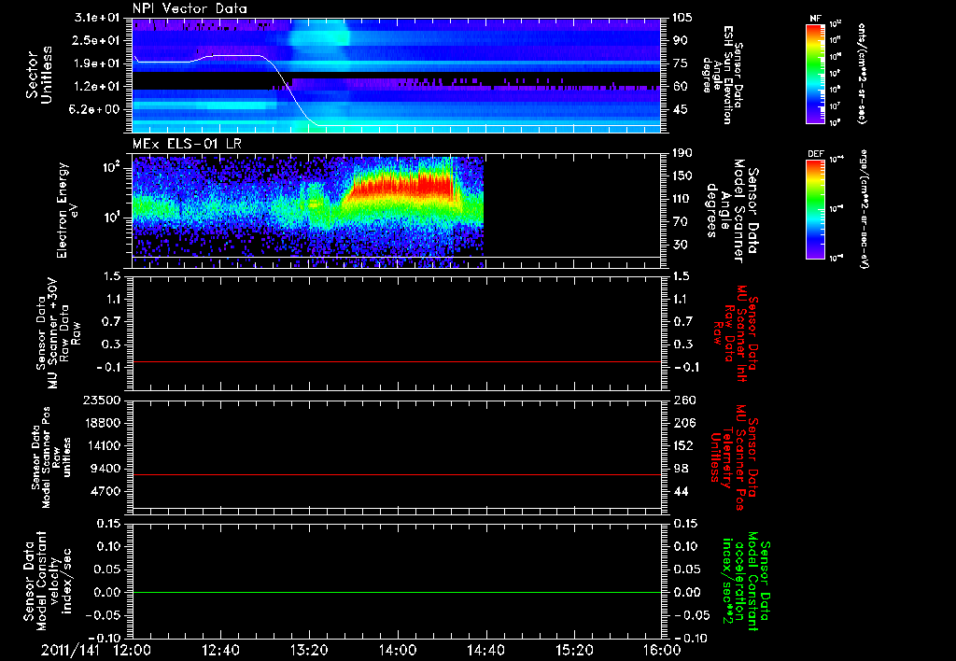
Task: Click the white sun elevation curve
Action: tap(233, 56)
